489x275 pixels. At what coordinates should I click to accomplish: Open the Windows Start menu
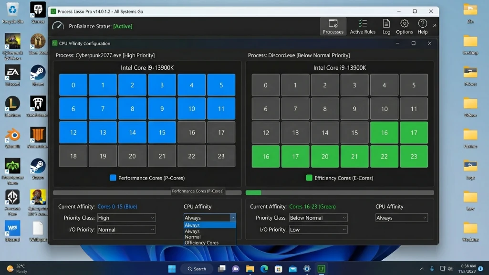pyautogui.click(x=172, y=269)
